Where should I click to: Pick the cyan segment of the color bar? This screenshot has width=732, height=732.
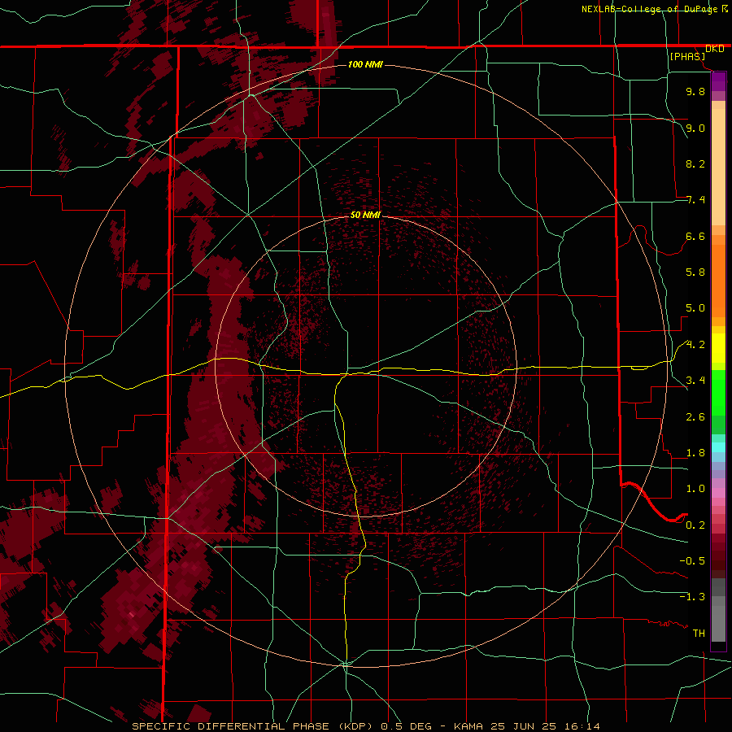[x=718, y=447]
